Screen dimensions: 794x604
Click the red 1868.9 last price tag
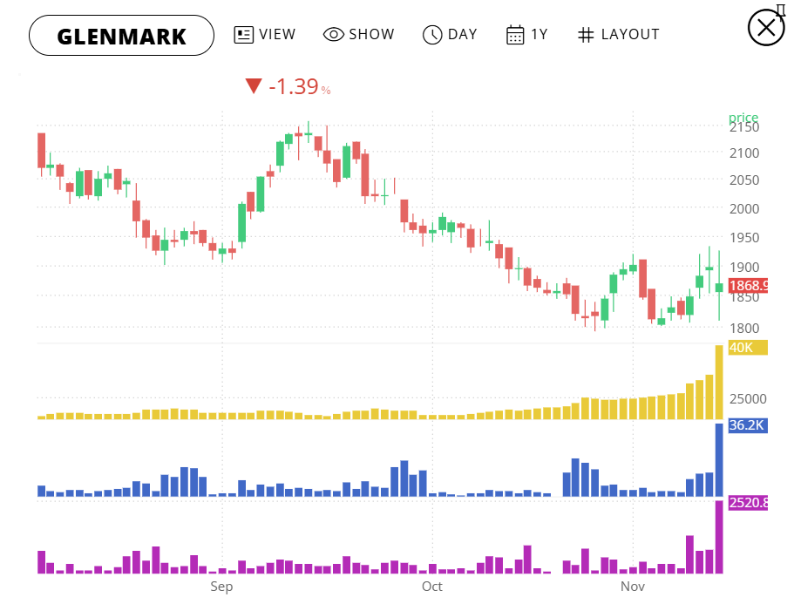pos(750,286)
